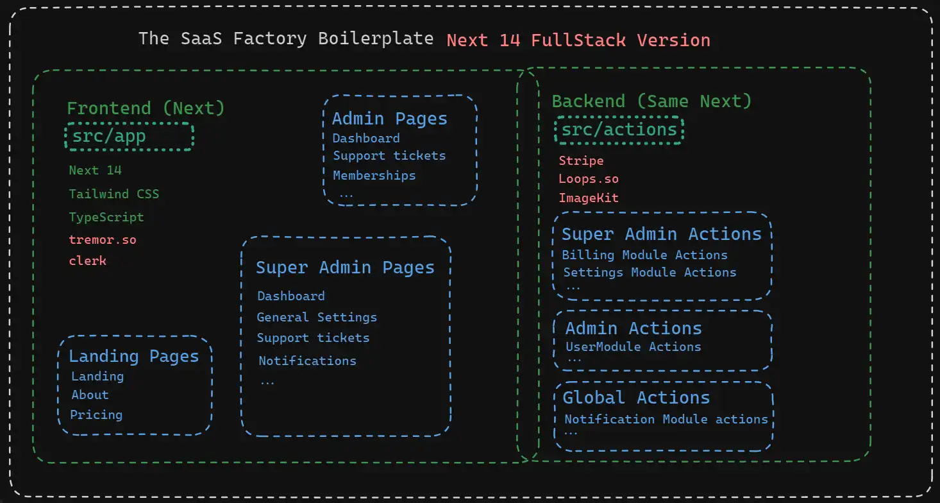940x503 pixels.
Task: Click the 'src/app' dotted box
Action: pos(129,137)
